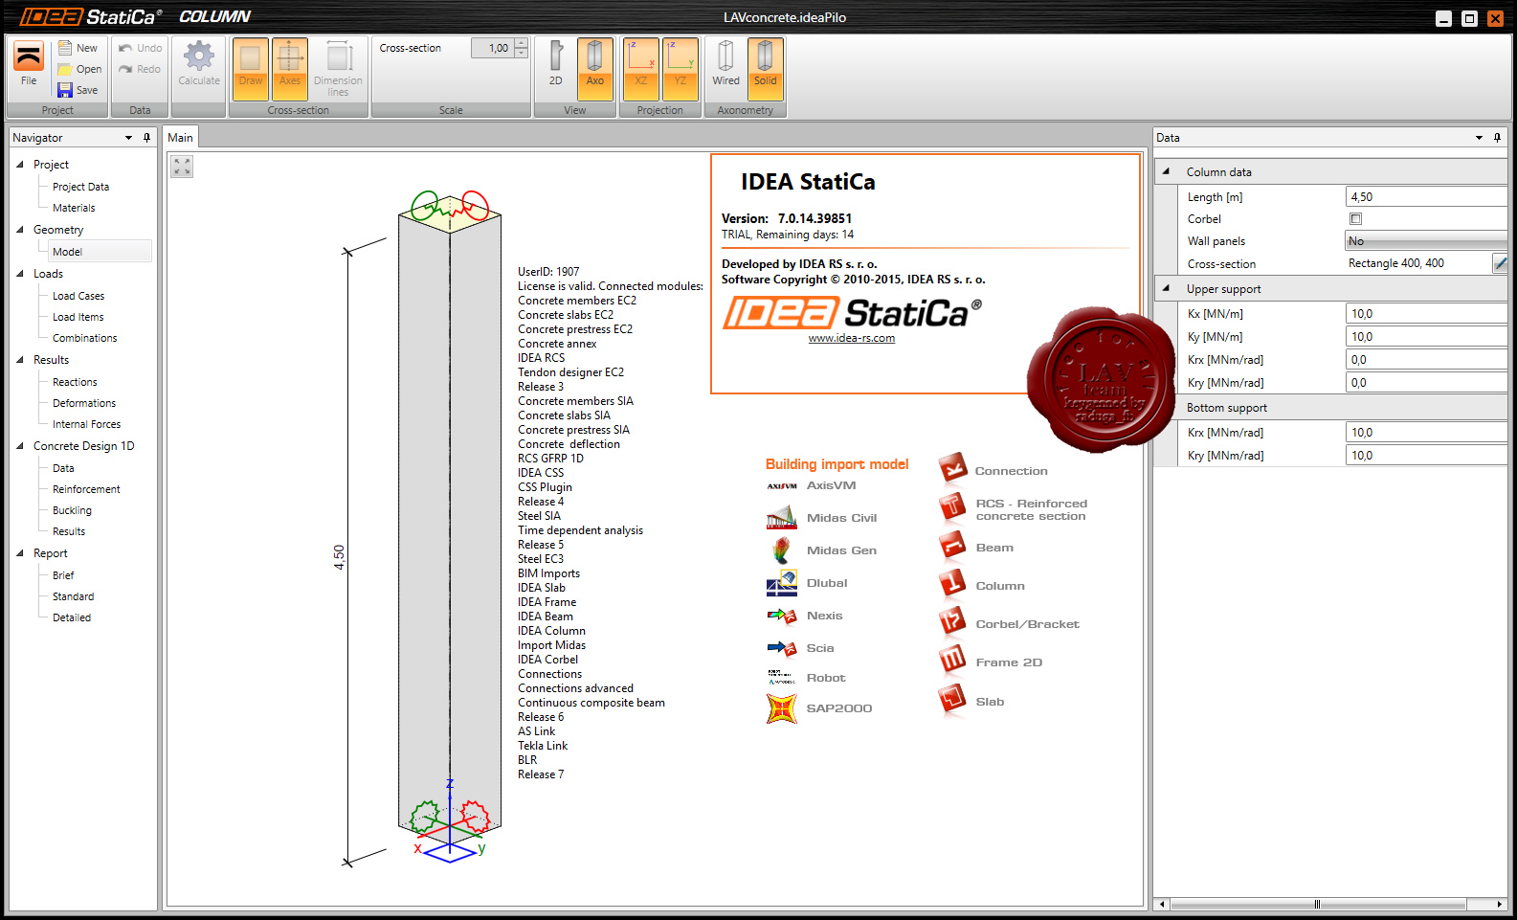This screenshot has width=1517, height=920.
Task: Import model from Nexis
Action: [x=805, y=616]
